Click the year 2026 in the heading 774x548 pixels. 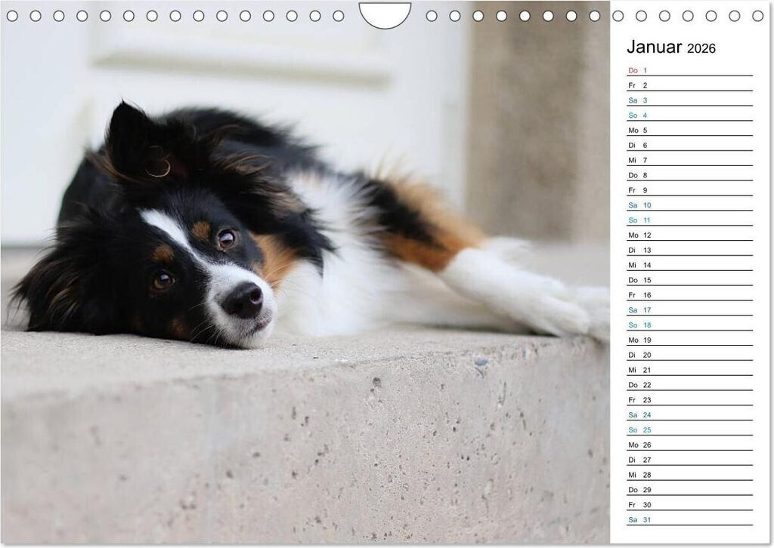pos(701,49)
